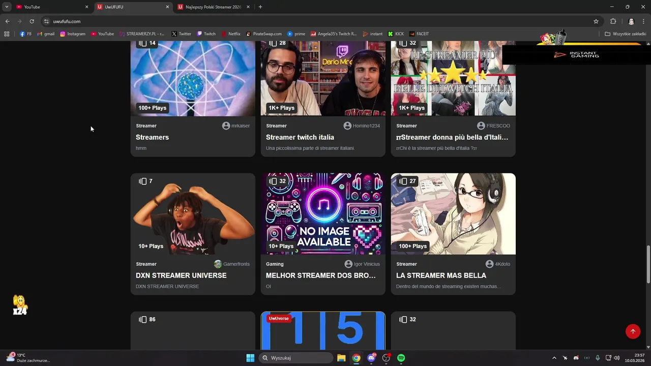Click the red scroll-to-top arrow button
The image size is (651, 366).
(x=633, y=331)
